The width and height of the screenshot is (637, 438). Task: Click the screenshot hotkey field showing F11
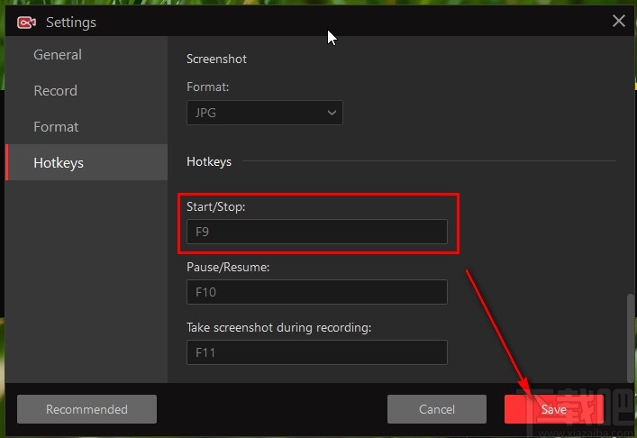[316, 352]
